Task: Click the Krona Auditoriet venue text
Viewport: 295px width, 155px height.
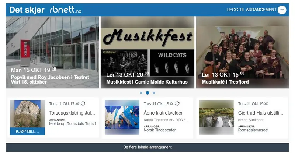Action: click(251, 120)
